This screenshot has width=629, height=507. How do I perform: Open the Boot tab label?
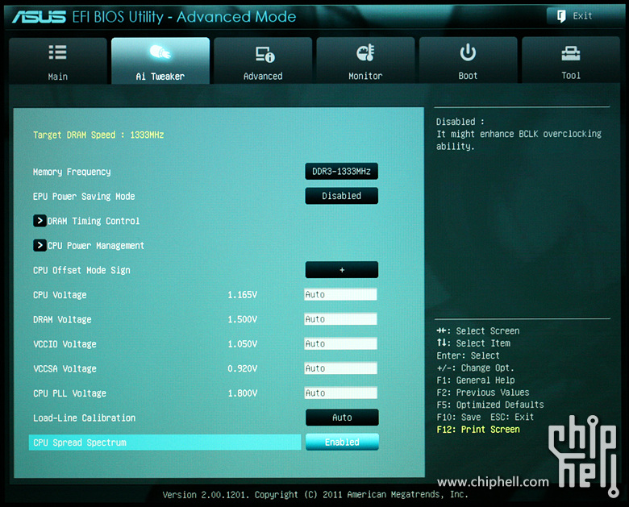click(468, 76)
